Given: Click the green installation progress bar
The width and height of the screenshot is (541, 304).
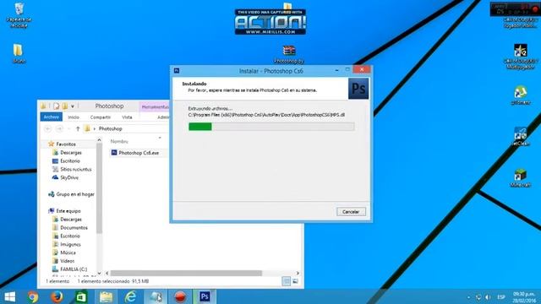Looking at the screenshot, I should [271, 127].
